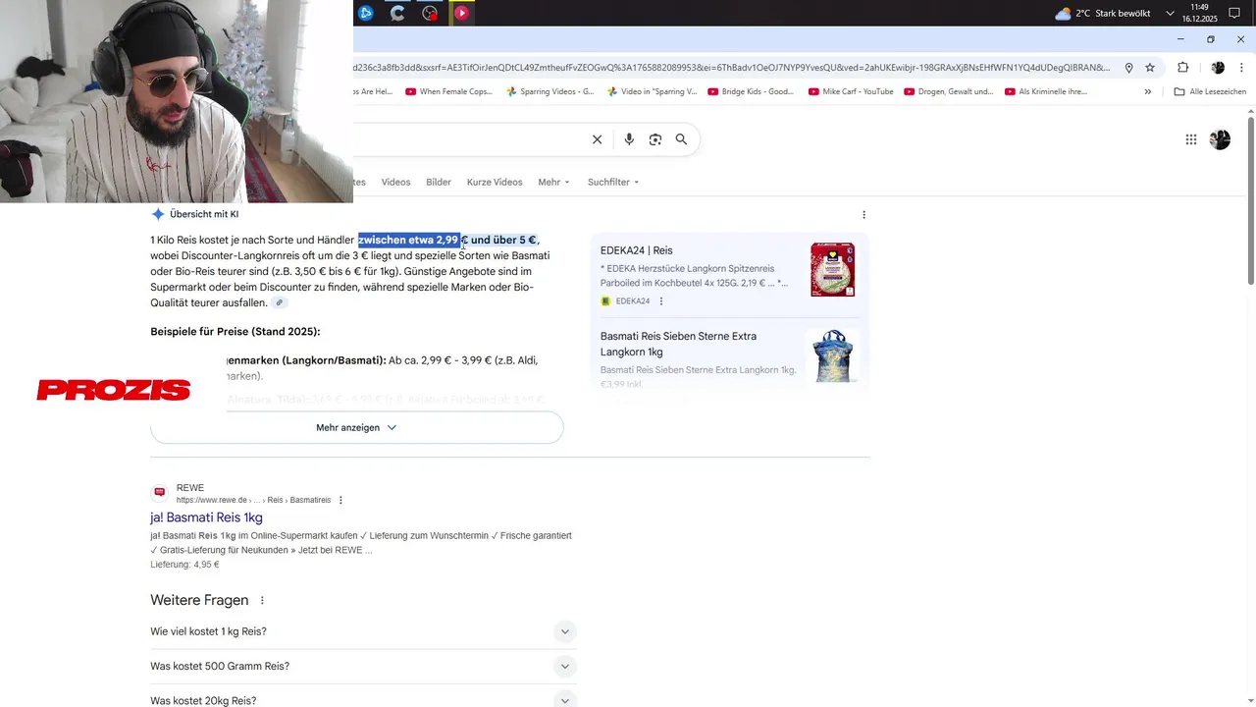
Task: Open the taskbar icon with the C logo
Action: pos(397,13)
